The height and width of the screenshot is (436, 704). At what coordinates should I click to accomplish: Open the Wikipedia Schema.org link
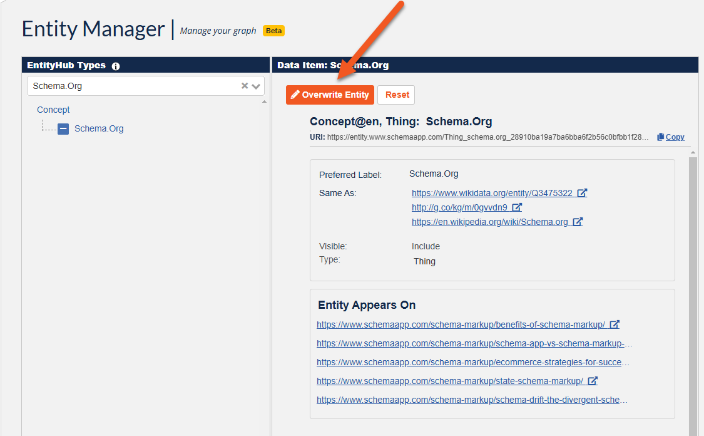[x=490, y=222]
